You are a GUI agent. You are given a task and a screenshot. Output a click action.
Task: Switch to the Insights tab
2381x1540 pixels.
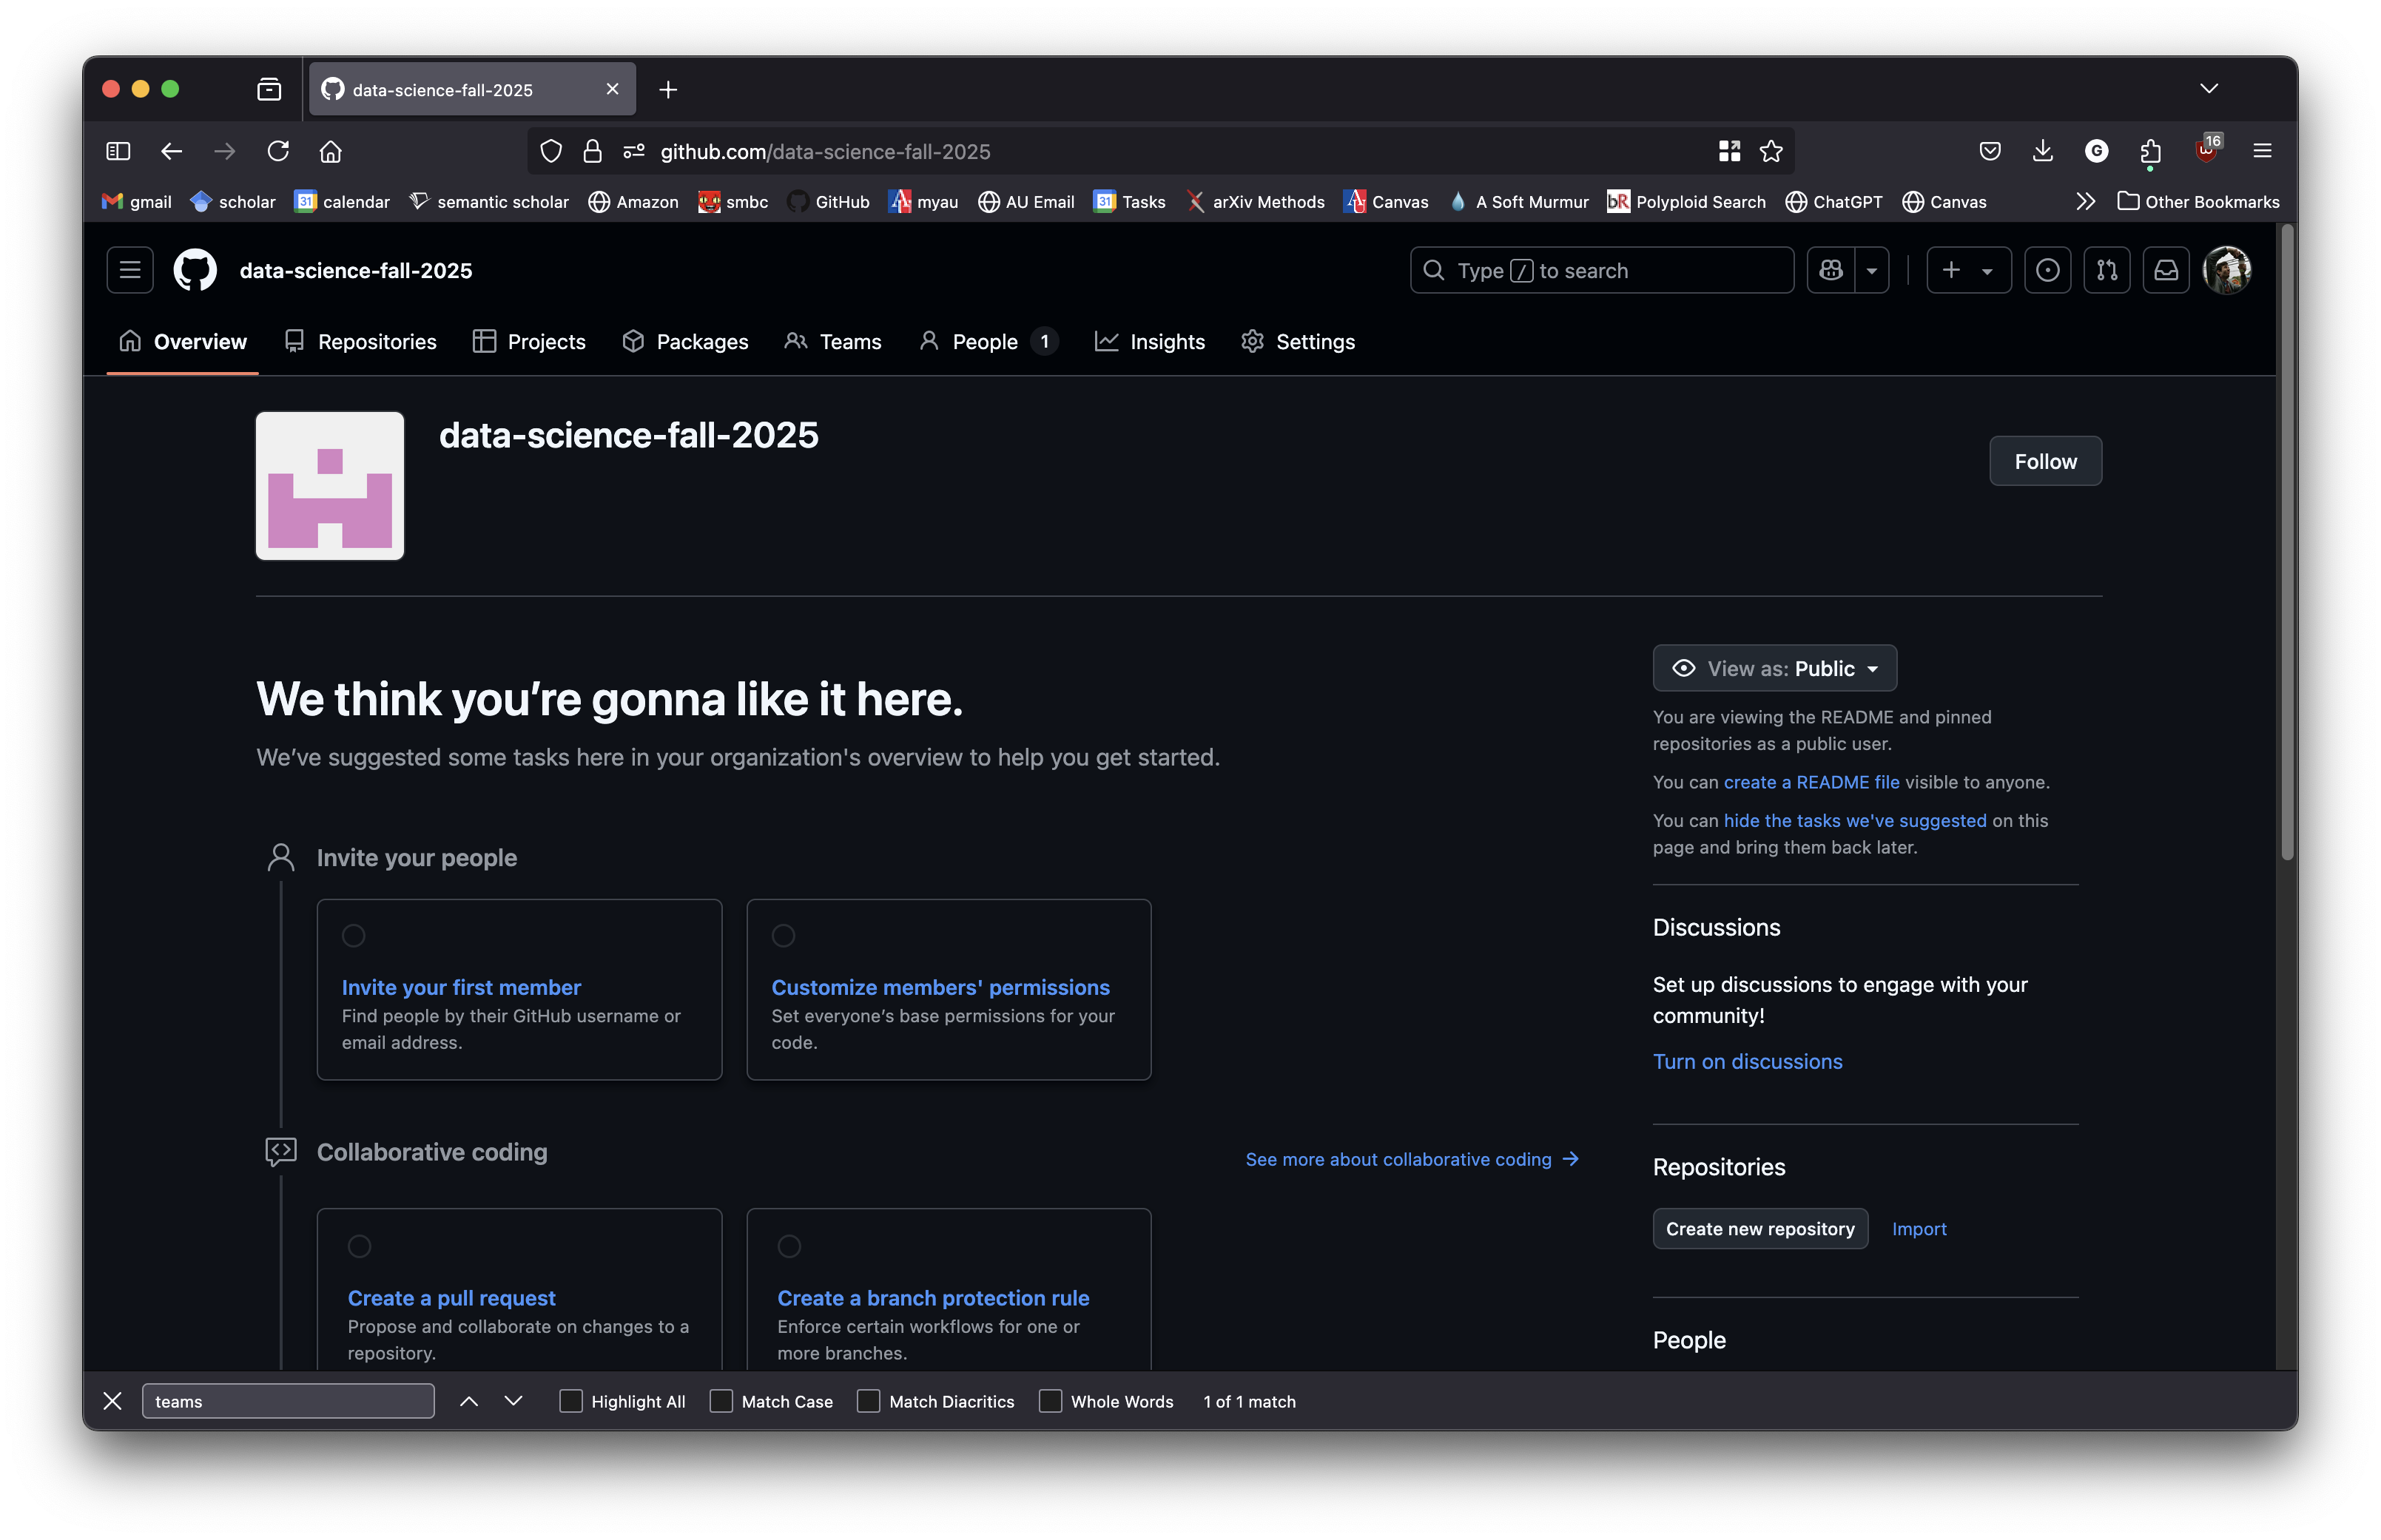point(1150,342)
